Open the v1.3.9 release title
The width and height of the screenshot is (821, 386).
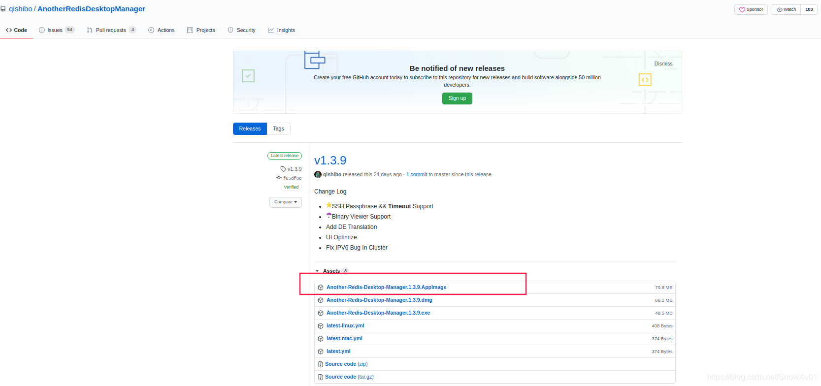[330, 161]
